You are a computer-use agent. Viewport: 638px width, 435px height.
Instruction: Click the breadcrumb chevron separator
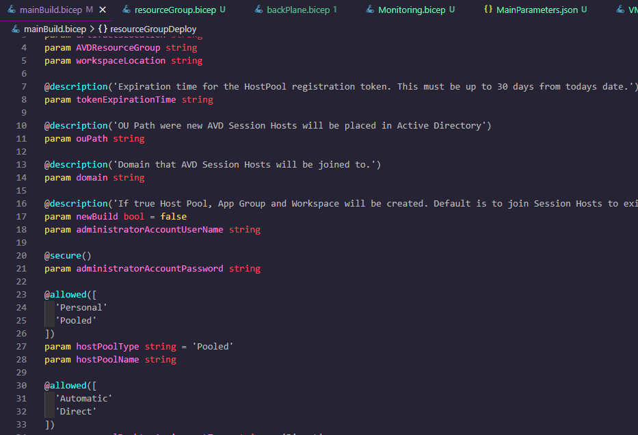click(x=92, y=29)
